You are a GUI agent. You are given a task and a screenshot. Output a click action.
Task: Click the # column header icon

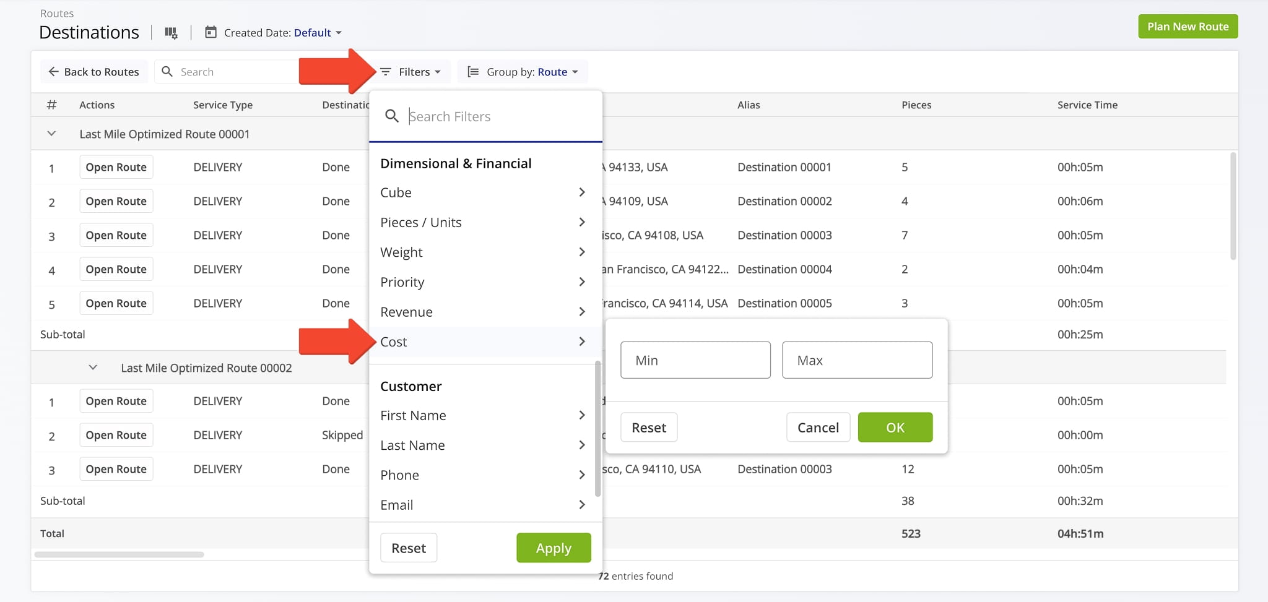[51, 105]
